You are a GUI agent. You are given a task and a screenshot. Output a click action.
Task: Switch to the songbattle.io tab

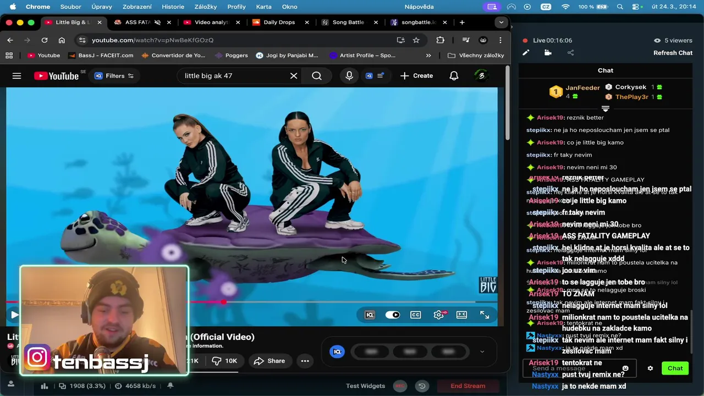[x=419, y=22]
